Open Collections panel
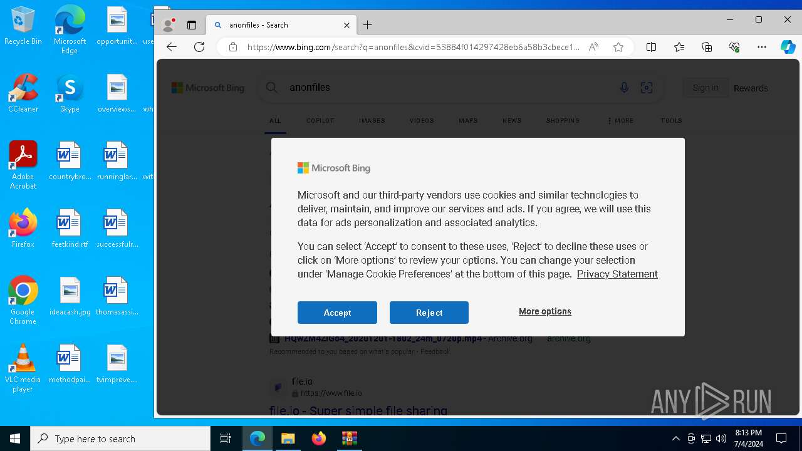This screenshot has height=451, width=802. click(707, 47)
